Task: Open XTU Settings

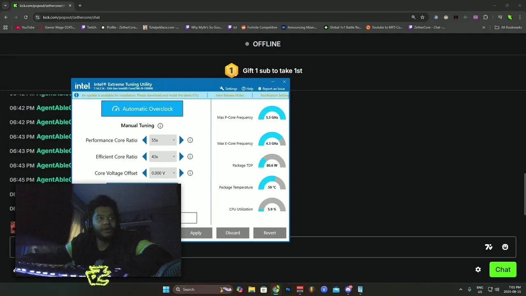Action: coord(228,89)
